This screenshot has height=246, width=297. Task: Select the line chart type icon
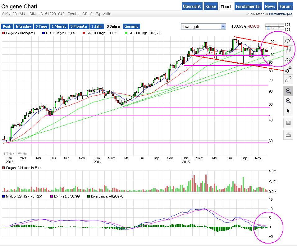click(x=288, y=41)
